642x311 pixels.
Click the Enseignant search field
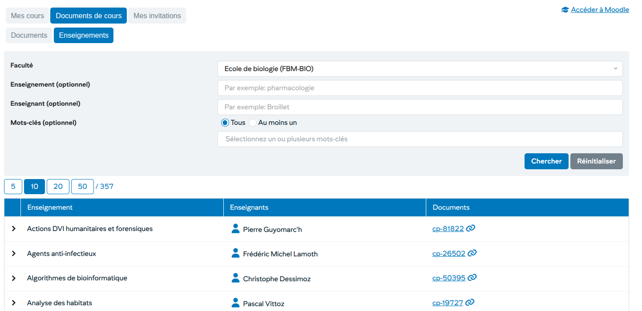420,107
